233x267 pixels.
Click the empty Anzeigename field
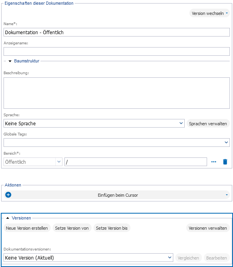pos(117,51)
